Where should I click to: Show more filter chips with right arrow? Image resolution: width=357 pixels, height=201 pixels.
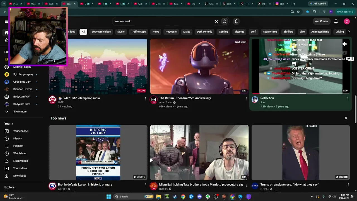(x=349, y=32)
